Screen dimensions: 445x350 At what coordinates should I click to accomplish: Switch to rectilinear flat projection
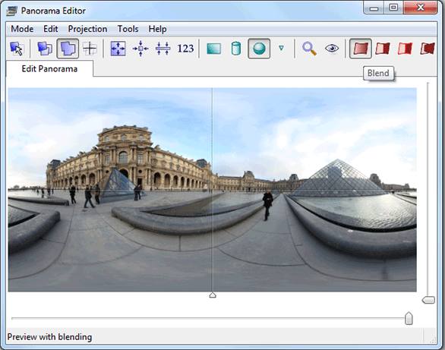pos(214,49)
